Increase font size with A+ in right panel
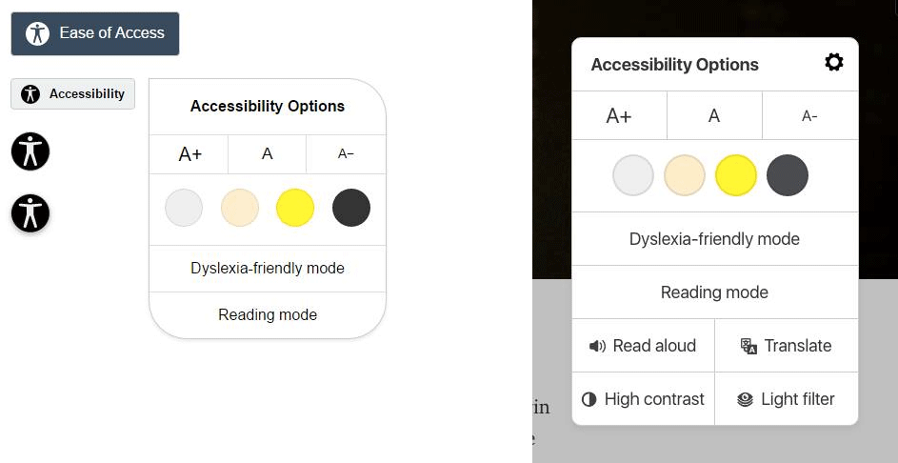 coord(619,116)
